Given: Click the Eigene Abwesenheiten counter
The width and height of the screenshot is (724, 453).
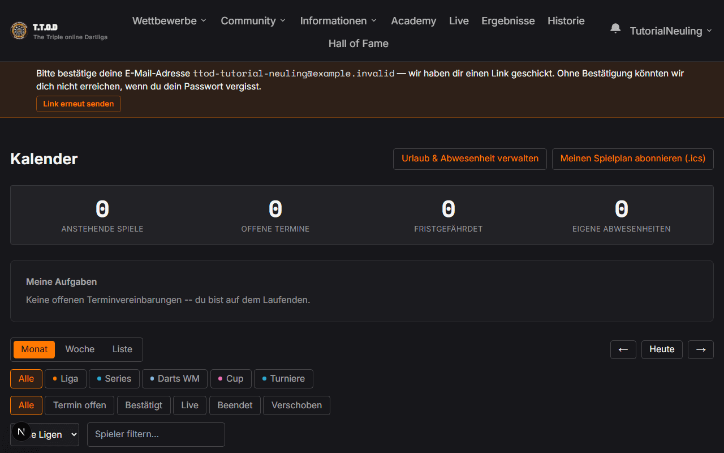Looking at the screenshot, I should point(622,215).
